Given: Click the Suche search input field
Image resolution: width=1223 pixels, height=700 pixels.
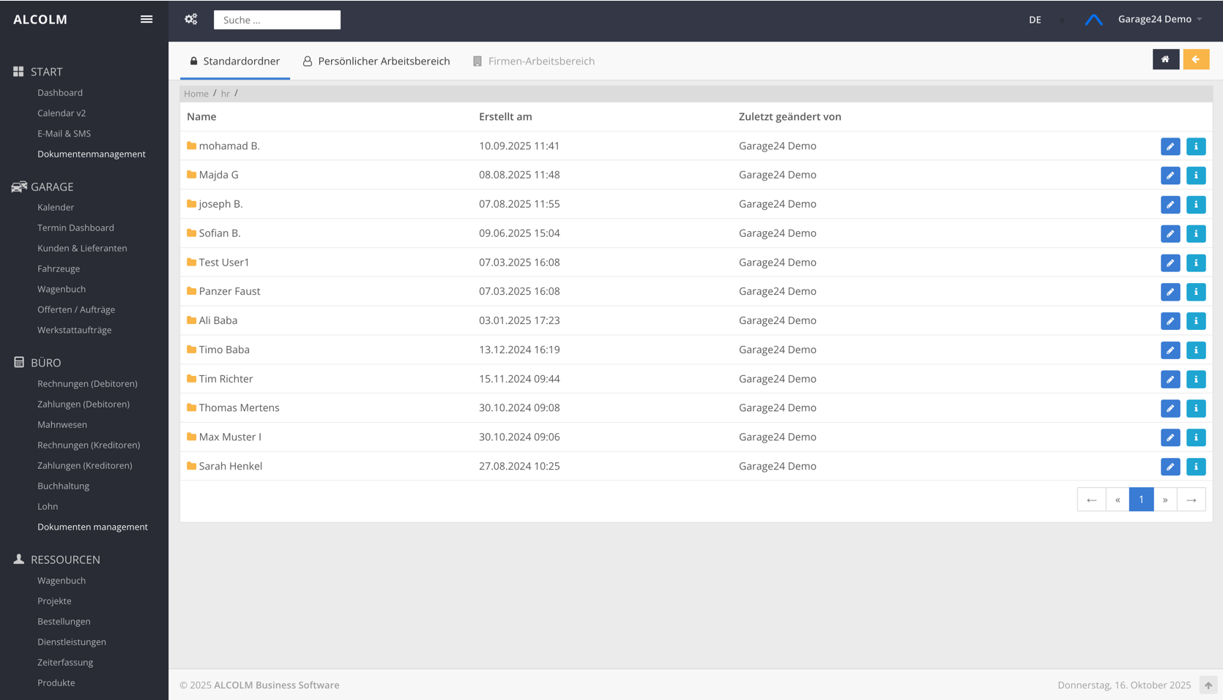Looking at the screenshot, I should (x=277, y=20).
